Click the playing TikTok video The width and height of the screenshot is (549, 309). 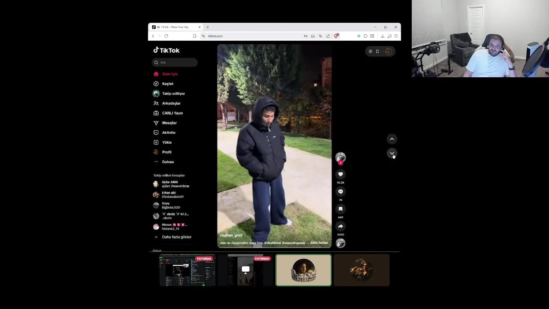(274, 146)
